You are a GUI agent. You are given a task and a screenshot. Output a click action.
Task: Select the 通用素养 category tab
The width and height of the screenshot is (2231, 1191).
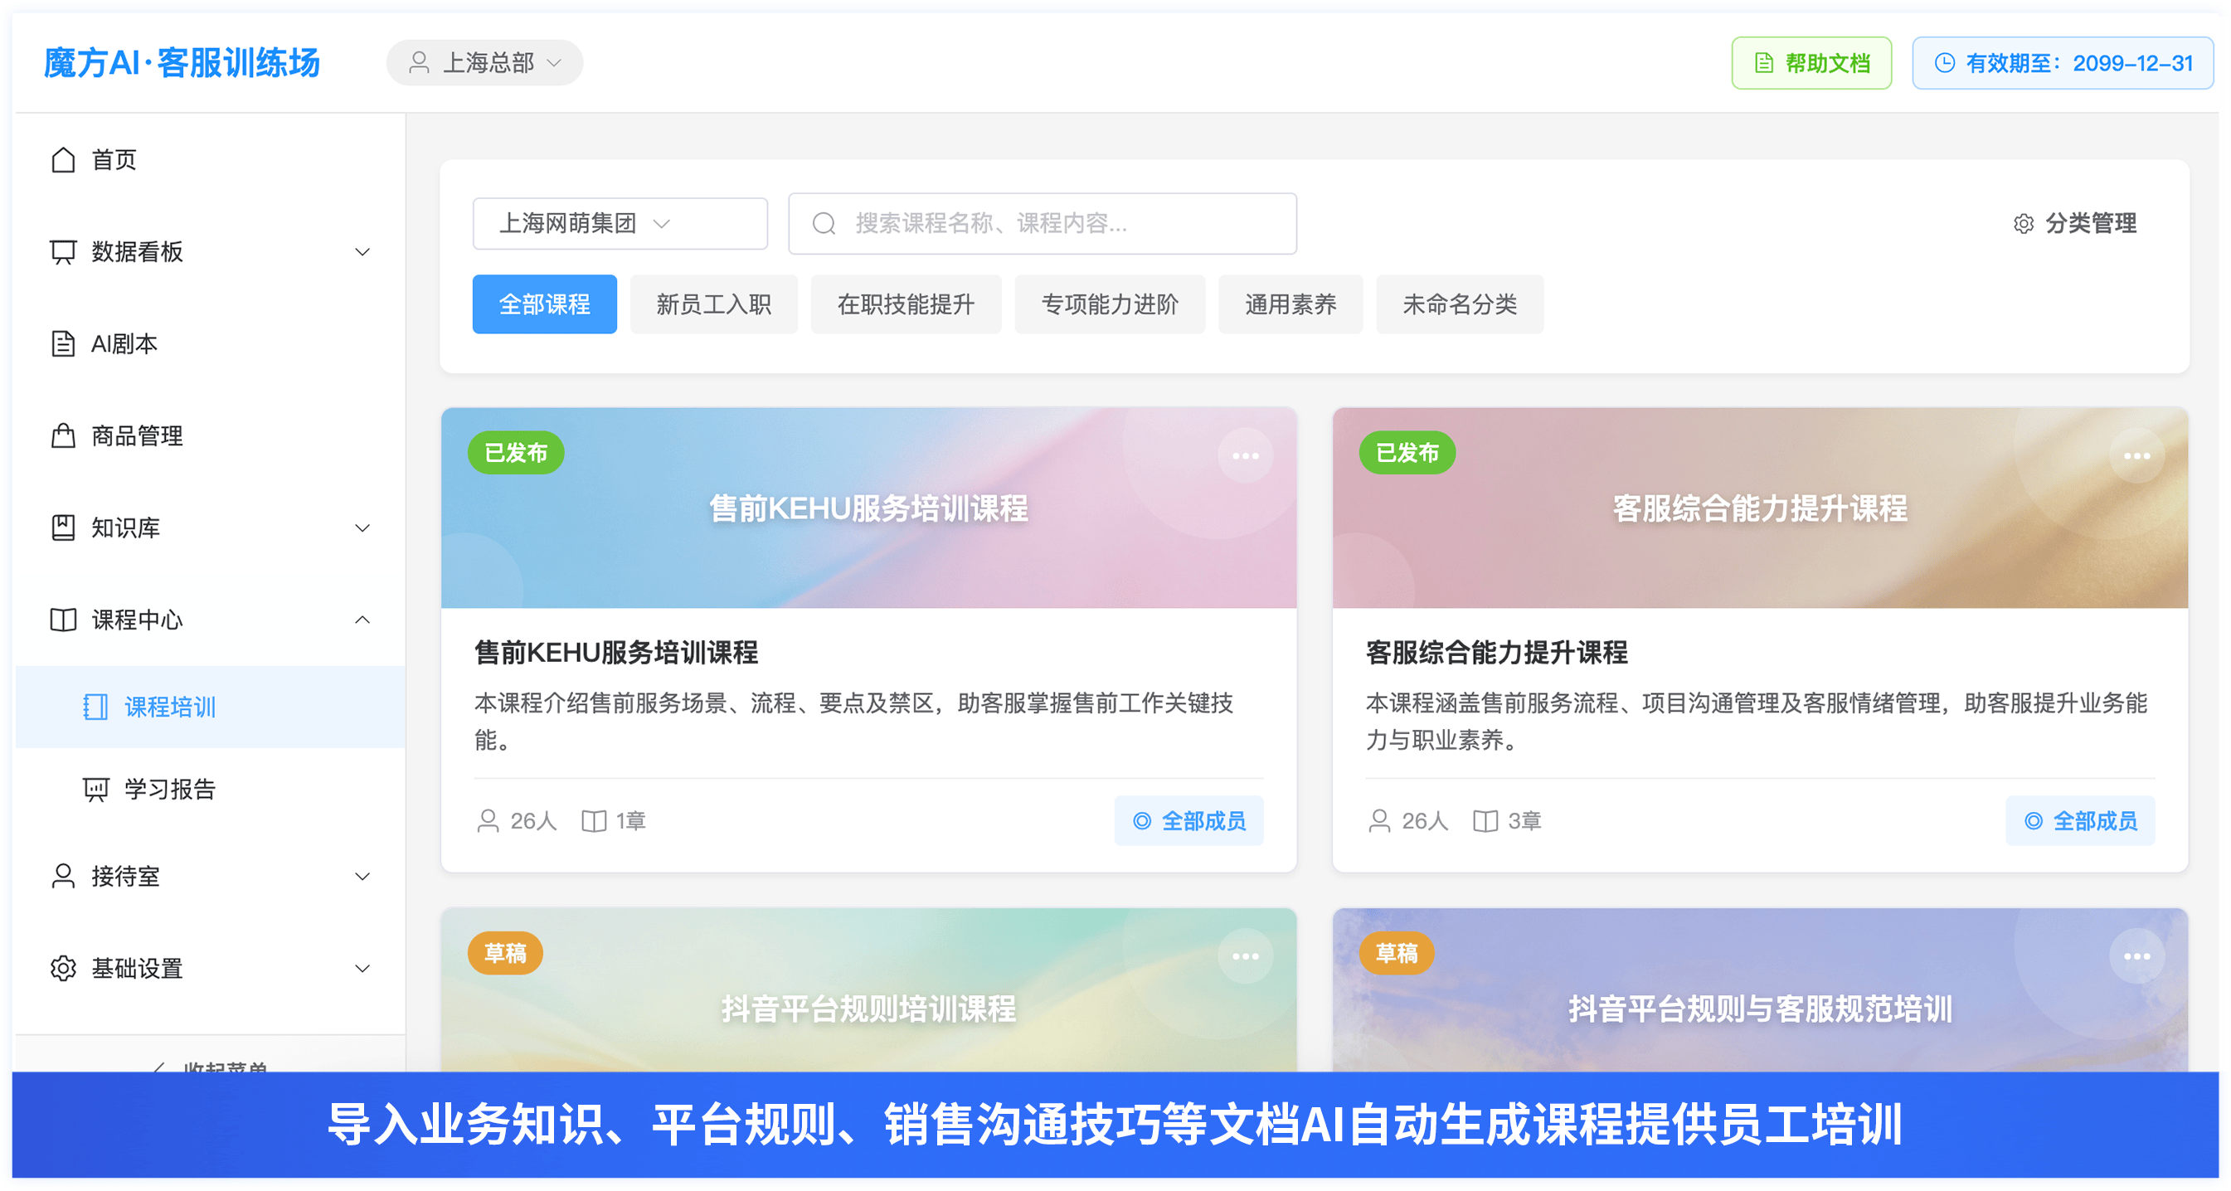coord(1290,304)
